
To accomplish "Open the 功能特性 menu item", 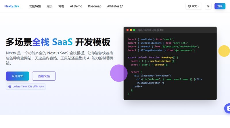I will (35, 6).
